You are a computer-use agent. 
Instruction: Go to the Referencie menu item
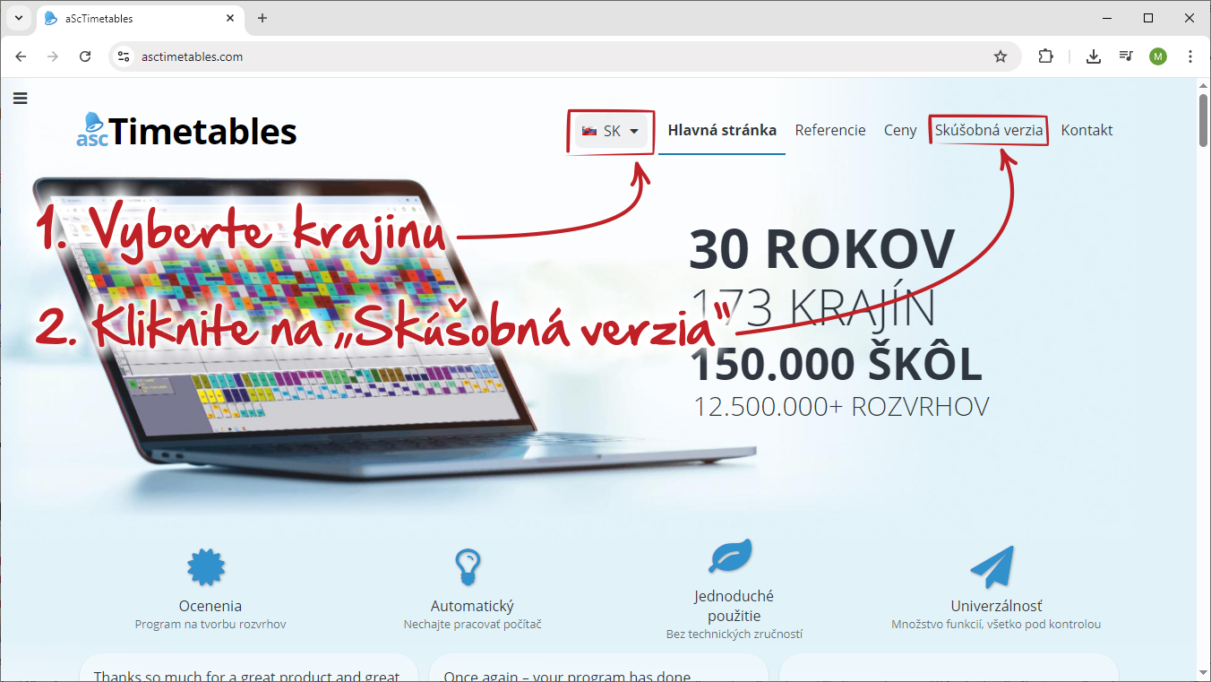(x=830, y=130)
